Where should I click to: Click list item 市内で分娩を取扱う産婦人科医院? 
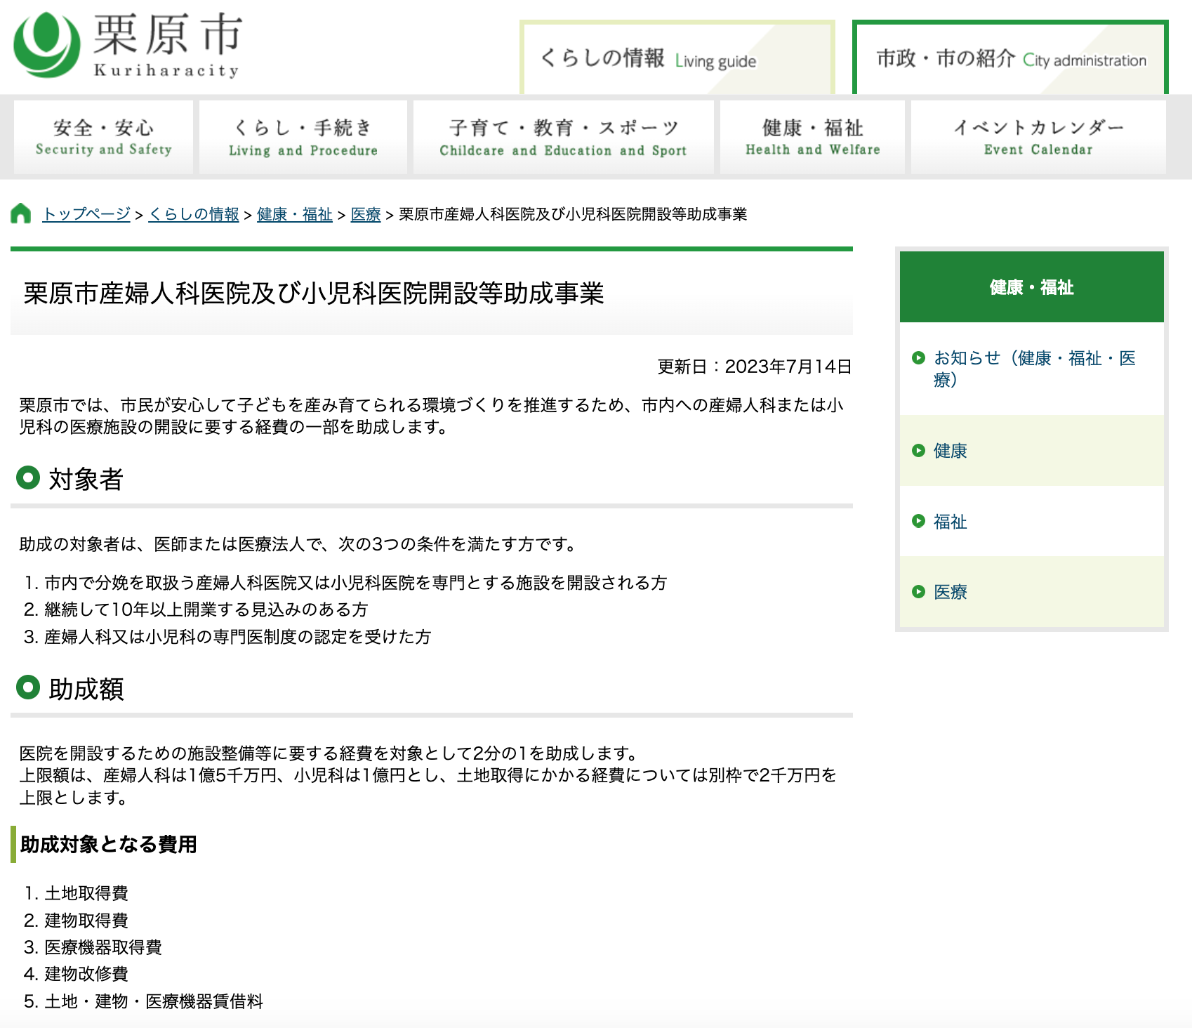(356, 583)
